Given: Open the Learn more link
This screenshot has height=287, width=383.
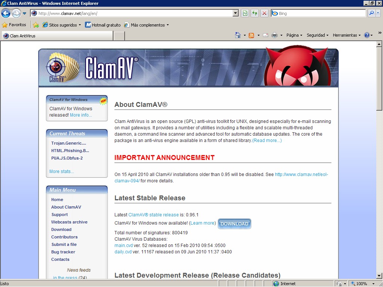Looking at the screenshot, I should tap(202, 223).
